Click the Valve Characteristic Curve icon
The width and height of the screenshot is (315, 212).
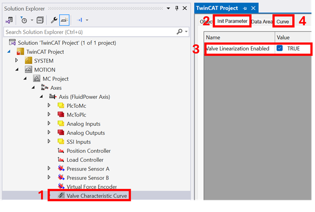tap(61, 195)
